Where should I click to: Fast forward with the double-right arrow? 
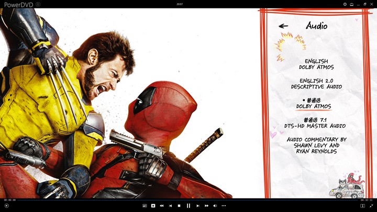(206, 206)
